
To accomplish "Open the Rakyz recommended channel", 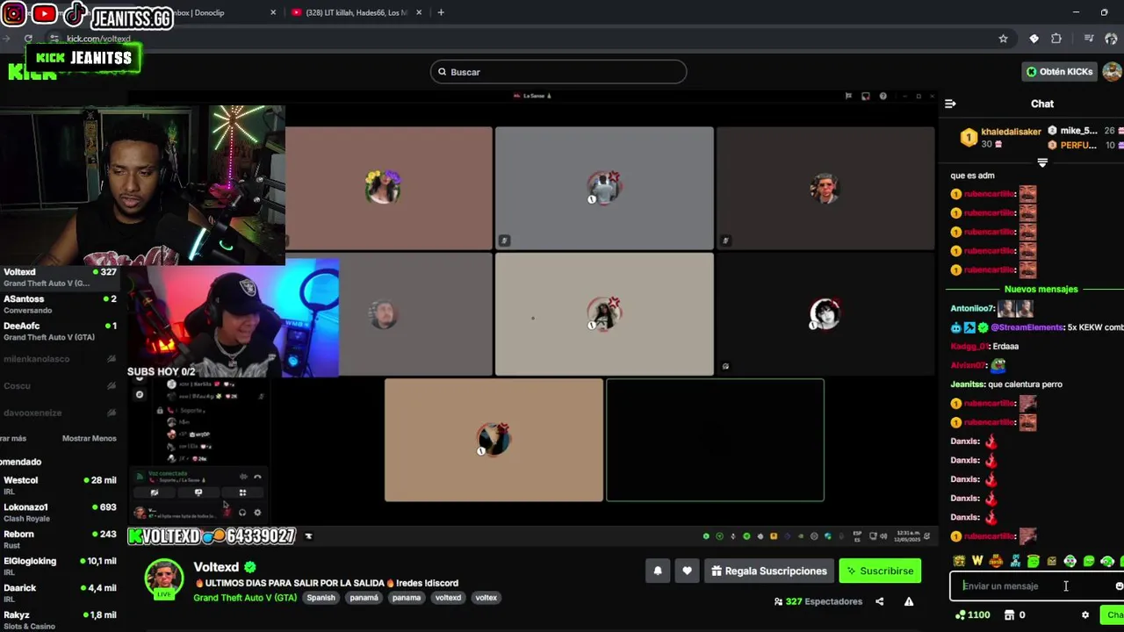I will (60, 620).
